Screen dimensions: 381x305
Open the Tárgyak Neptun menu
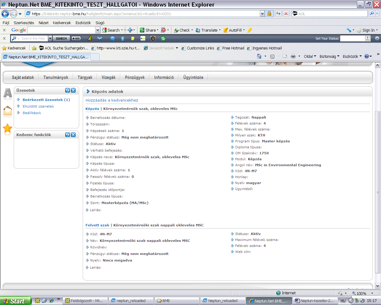coord(85,77)
